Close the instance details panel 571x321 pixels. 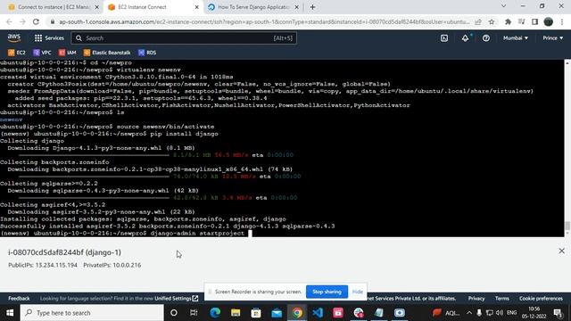[561, 251]
